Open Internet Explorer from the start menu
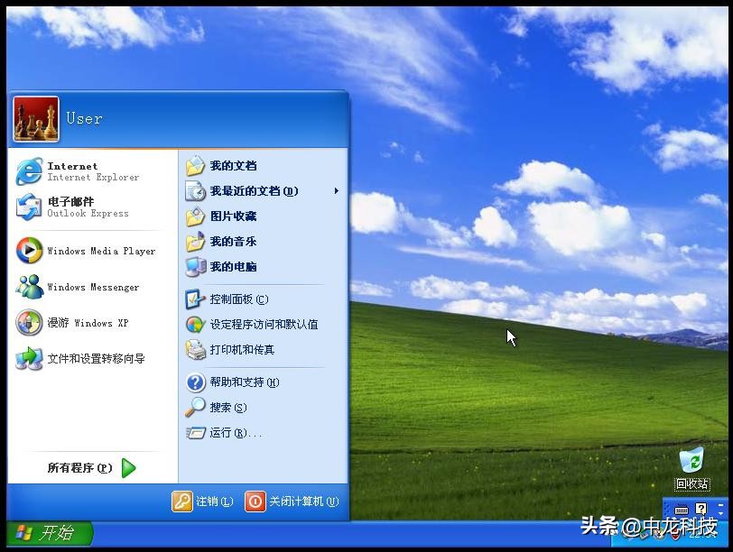This screenshot has width=733, height=552. (86, 170)
